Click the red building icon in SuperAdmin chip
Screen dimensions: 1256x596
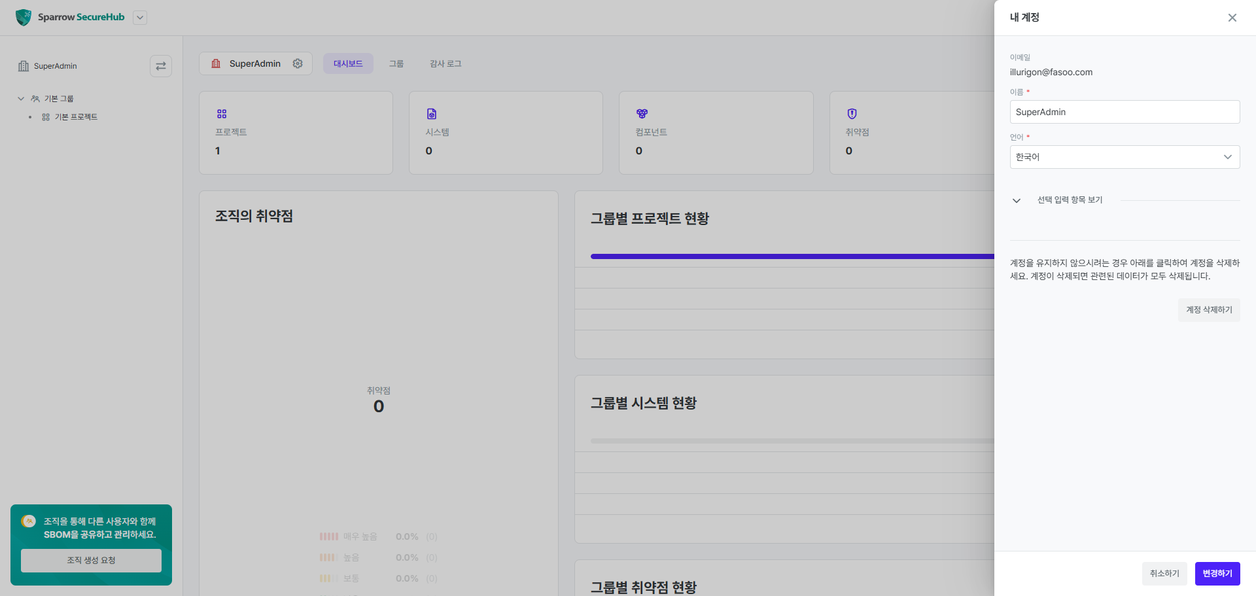coord(216,63)
